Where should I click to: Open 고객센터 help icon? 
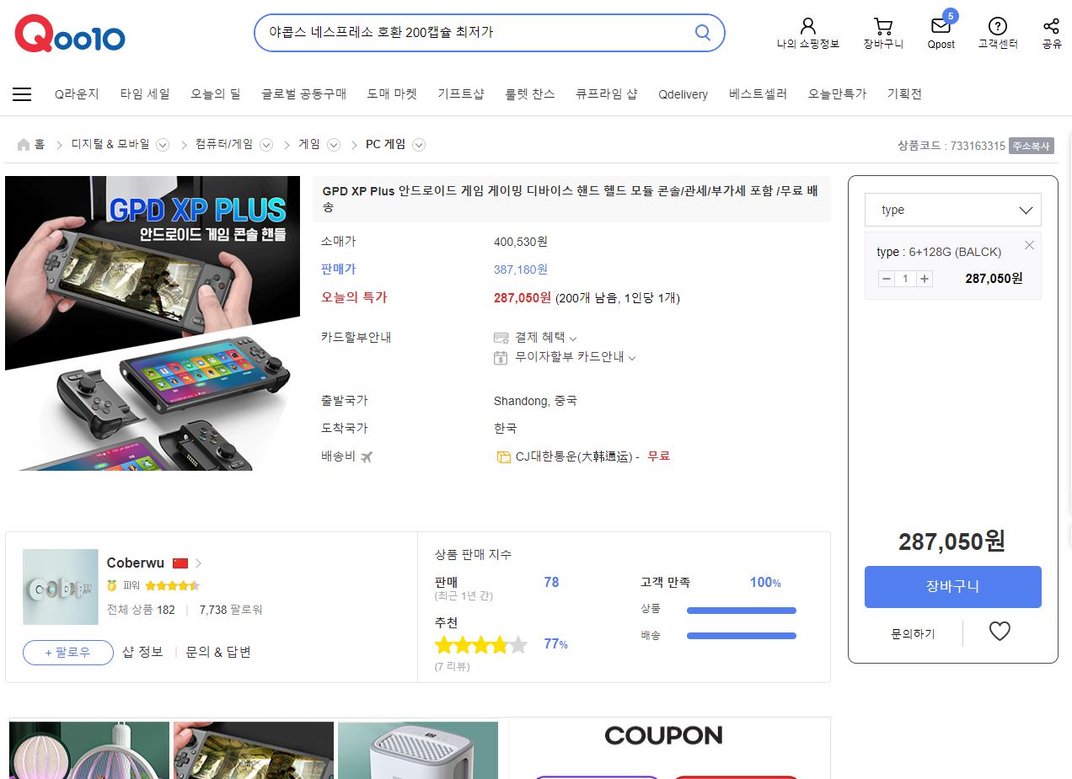[998, 26]
